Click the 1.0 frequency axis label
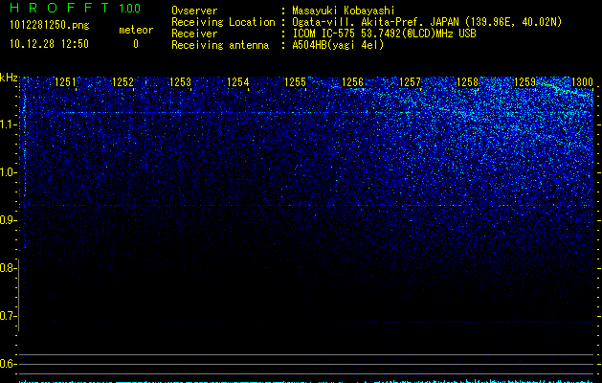The height and width of the screenshot is (383, 602). point(8,172)
